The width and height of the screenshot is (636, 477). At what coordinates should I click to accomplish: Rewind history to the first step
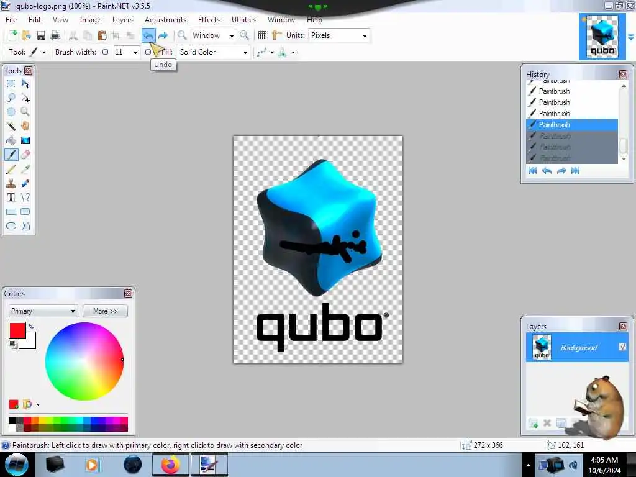click(x=532, y=171)
